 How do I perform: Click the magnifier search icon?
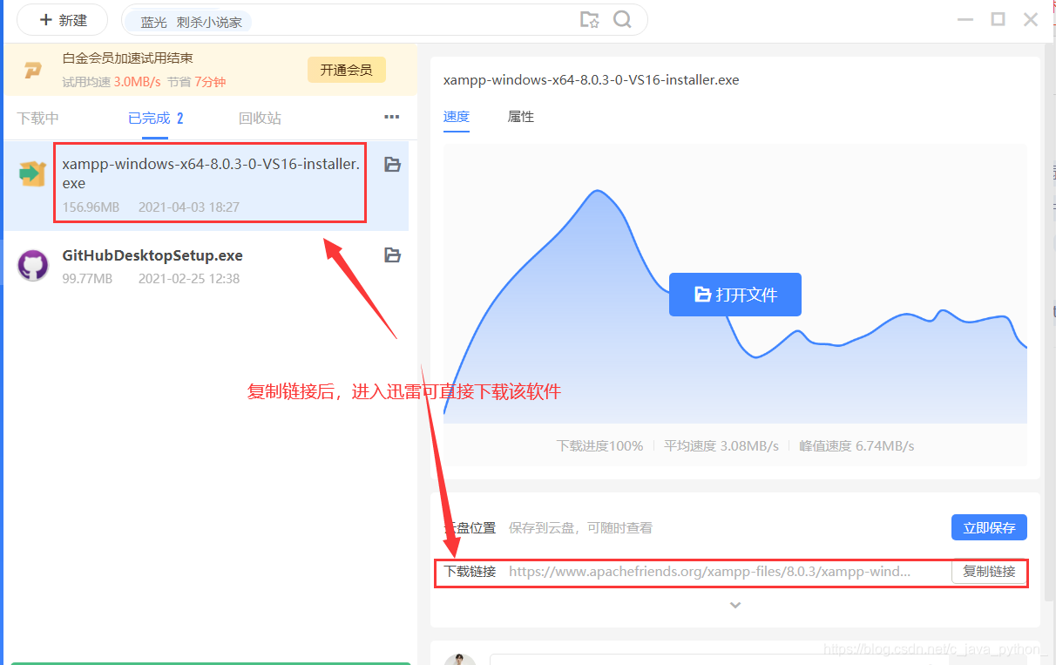[622, 20]
